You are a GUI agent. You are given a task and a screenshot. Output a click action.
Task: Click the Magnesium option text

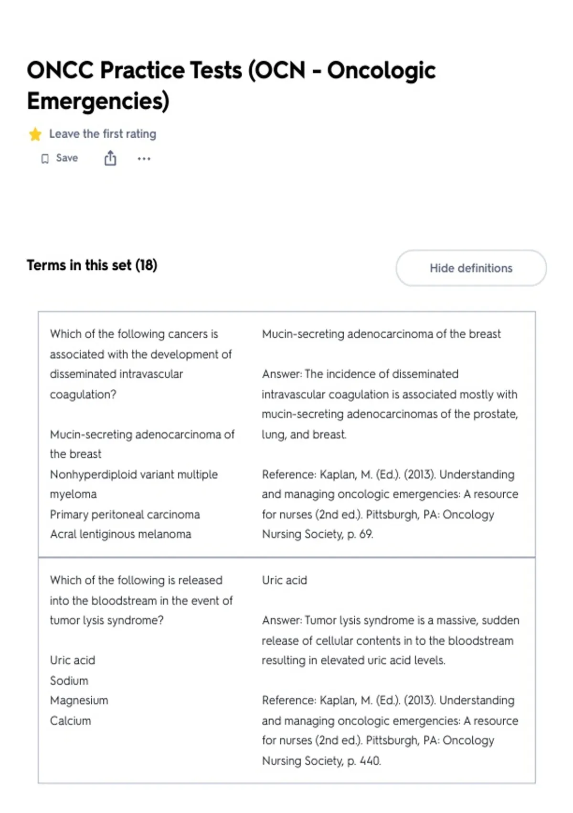pyautogui.click(x=79, y=701)
